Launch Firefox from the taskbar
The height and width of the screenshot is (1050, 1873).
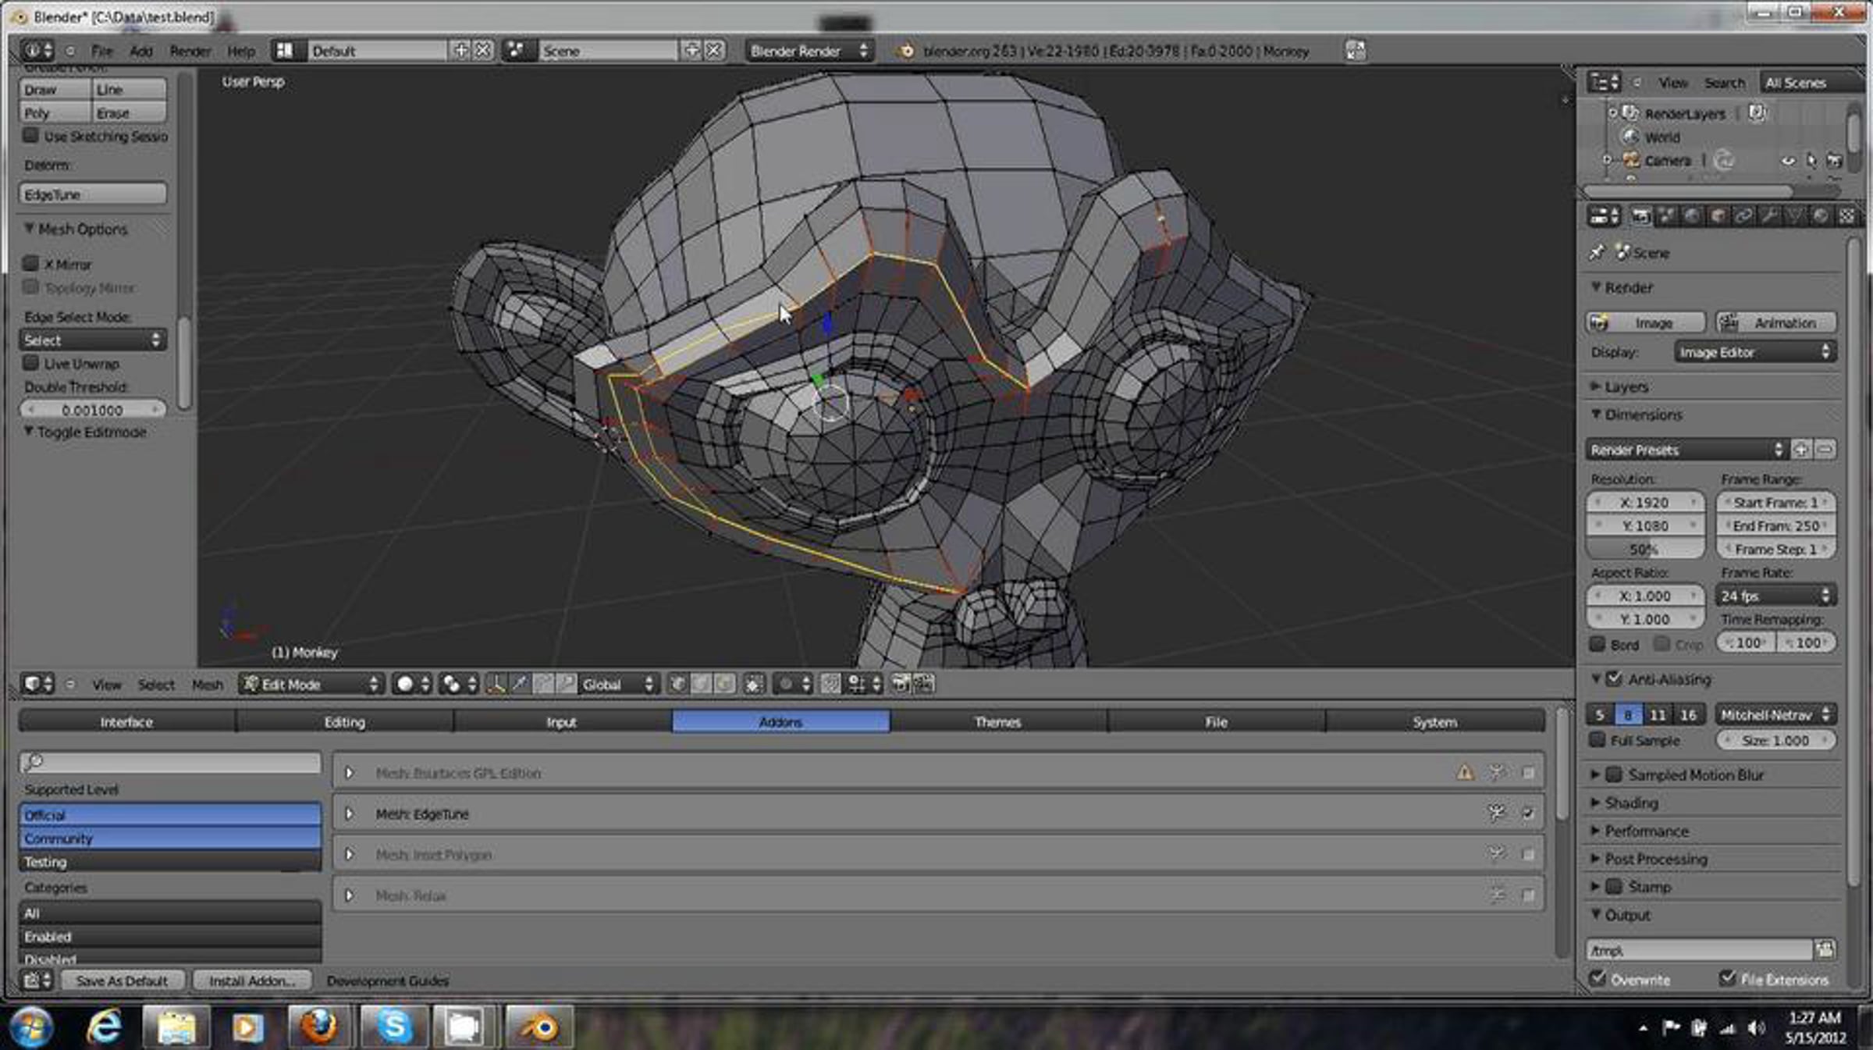(x=318, y=1026)
